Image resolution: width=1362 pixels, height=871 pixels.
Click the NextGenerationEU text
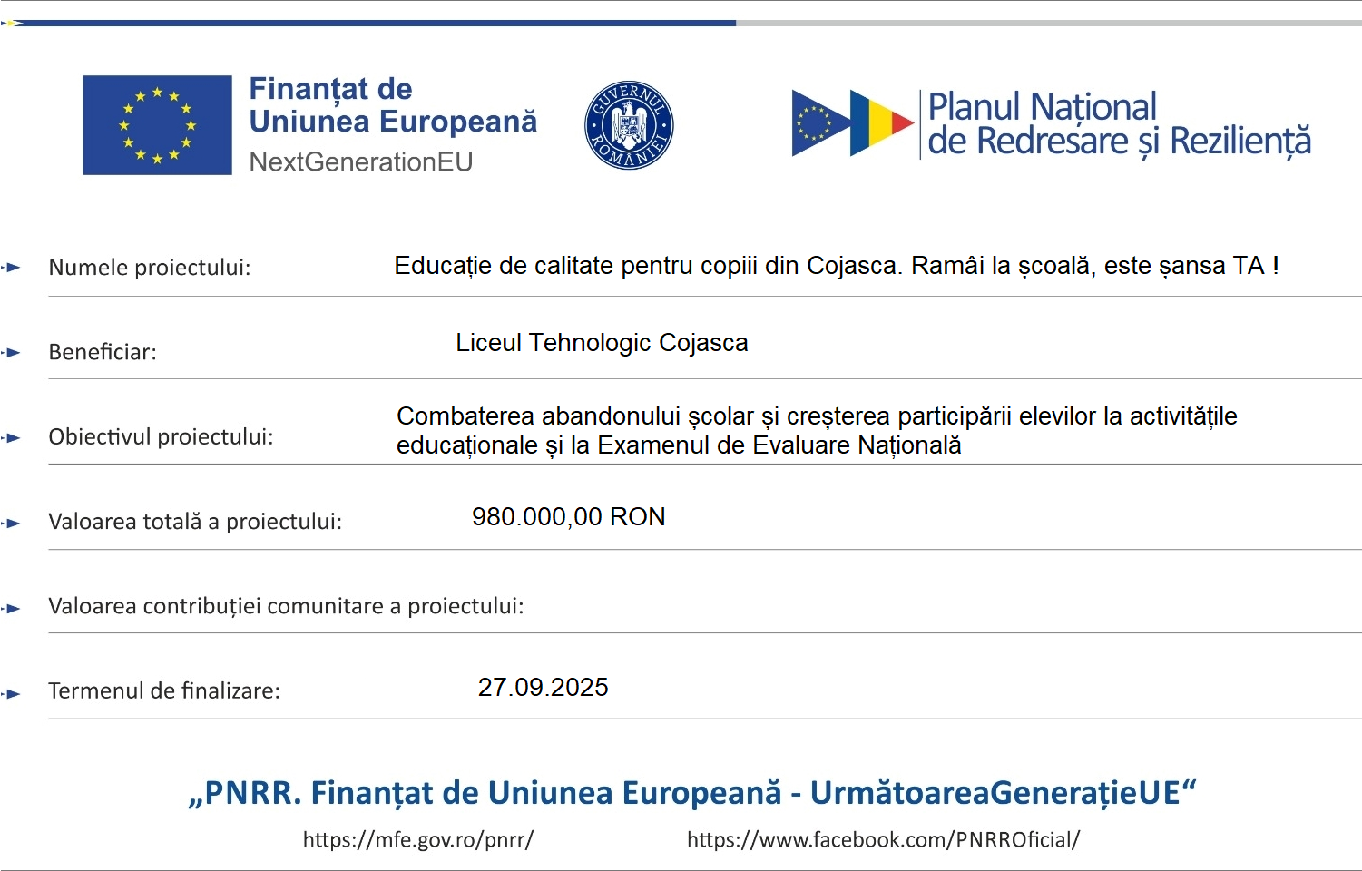(x=361, y=161)
